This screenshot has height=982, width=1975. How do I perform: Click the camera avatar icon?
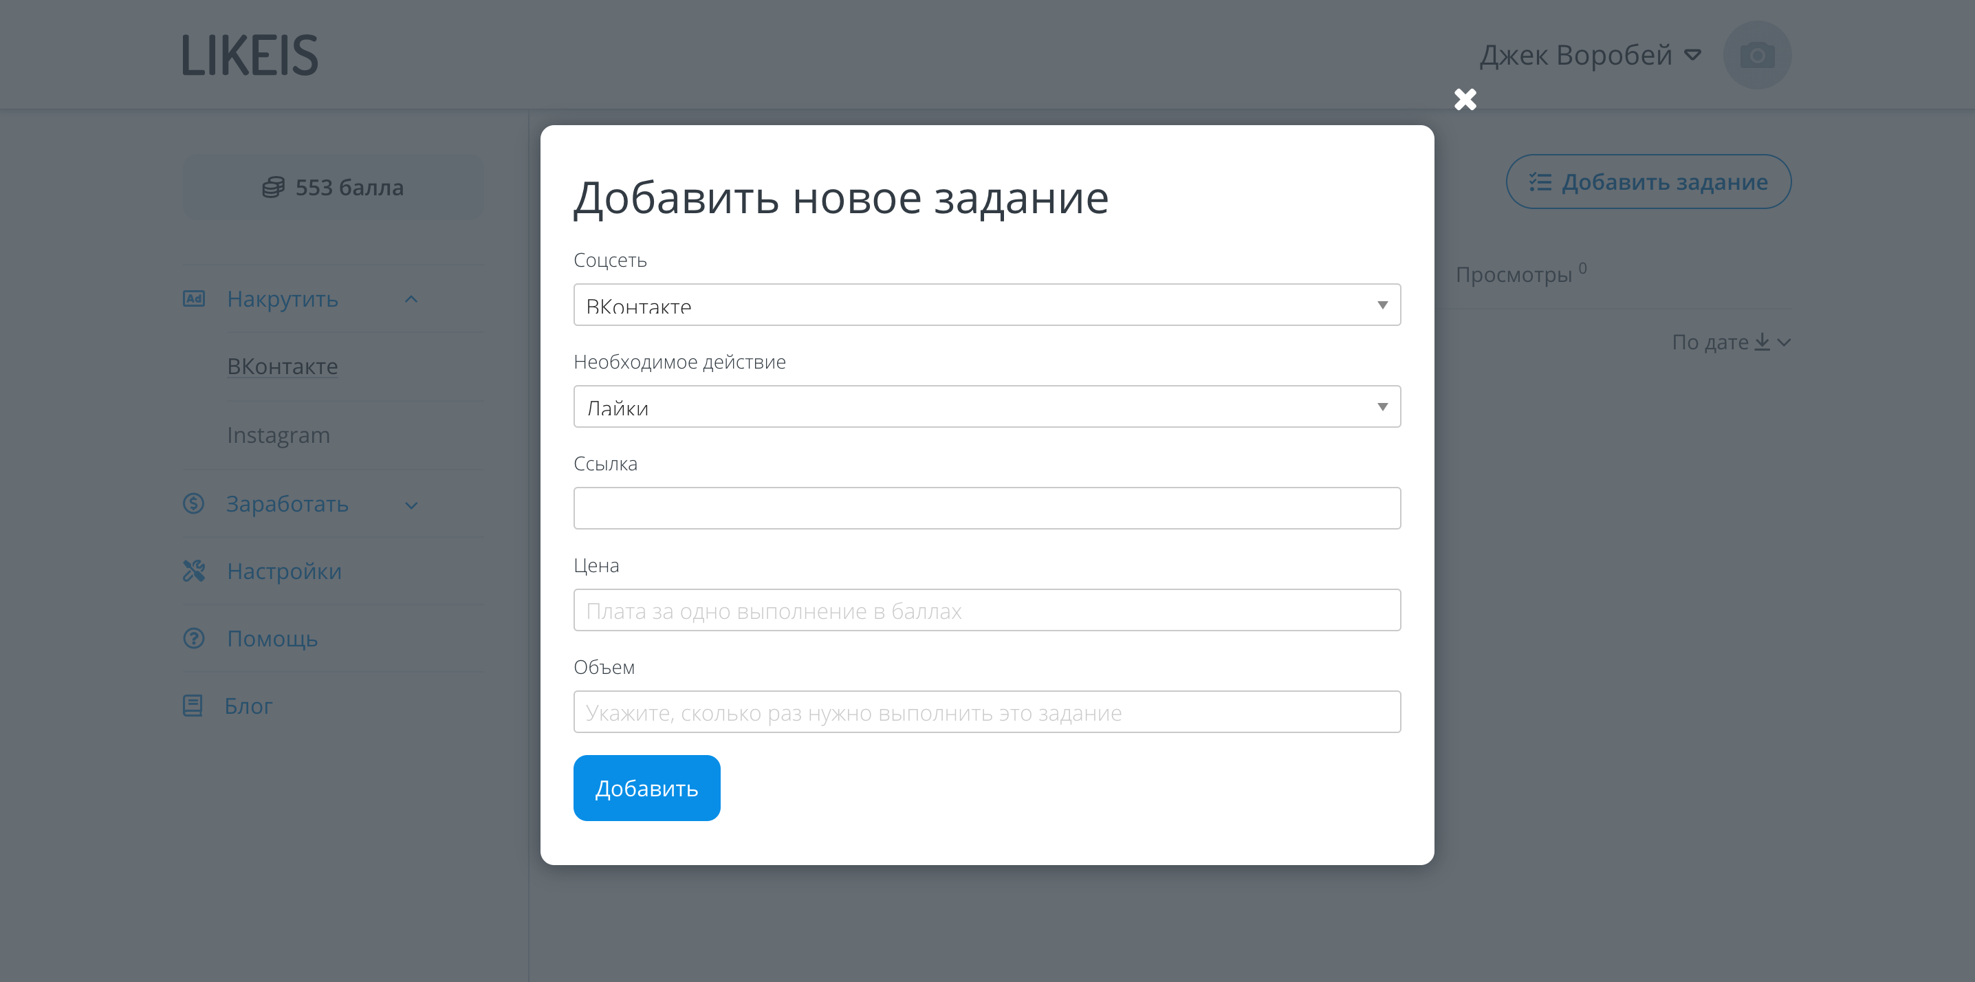[x=1756, y=55]
